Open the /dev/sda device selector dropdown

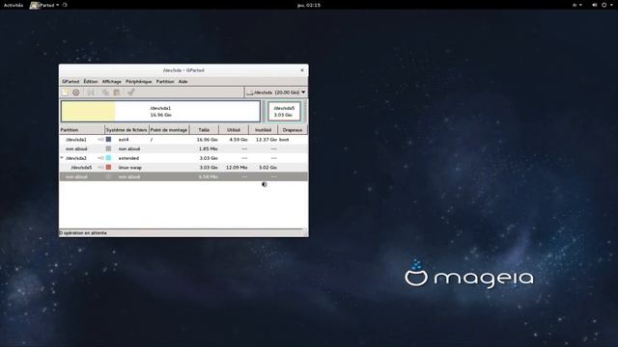click(x=276, y=93)
